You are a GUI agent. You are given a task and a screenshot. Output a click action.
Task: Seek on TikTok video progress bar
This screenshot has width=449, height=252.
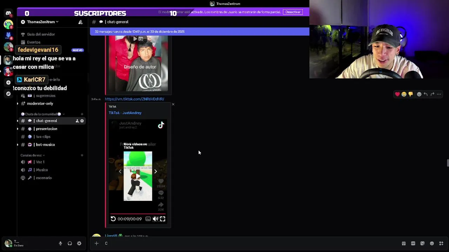tap(138, 214)
